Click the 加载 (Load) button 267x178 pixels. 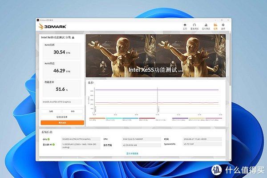pos(51,111)
